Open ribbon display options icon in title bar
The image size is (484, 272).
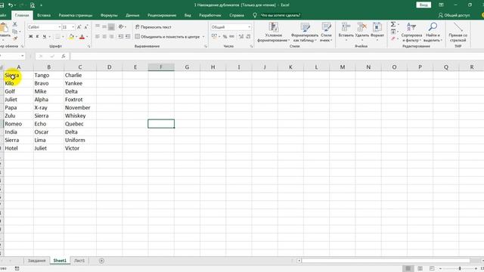tap(441, 5)
